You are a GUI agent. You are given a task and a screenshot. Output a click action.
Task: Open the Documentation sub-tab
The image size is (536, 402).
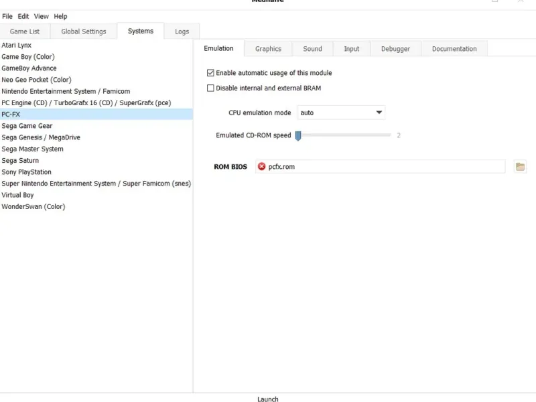click(454, 48)
